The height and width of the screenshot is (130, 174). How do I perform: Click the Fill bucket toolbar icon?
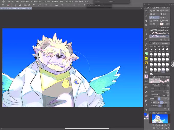click(57, 5)
